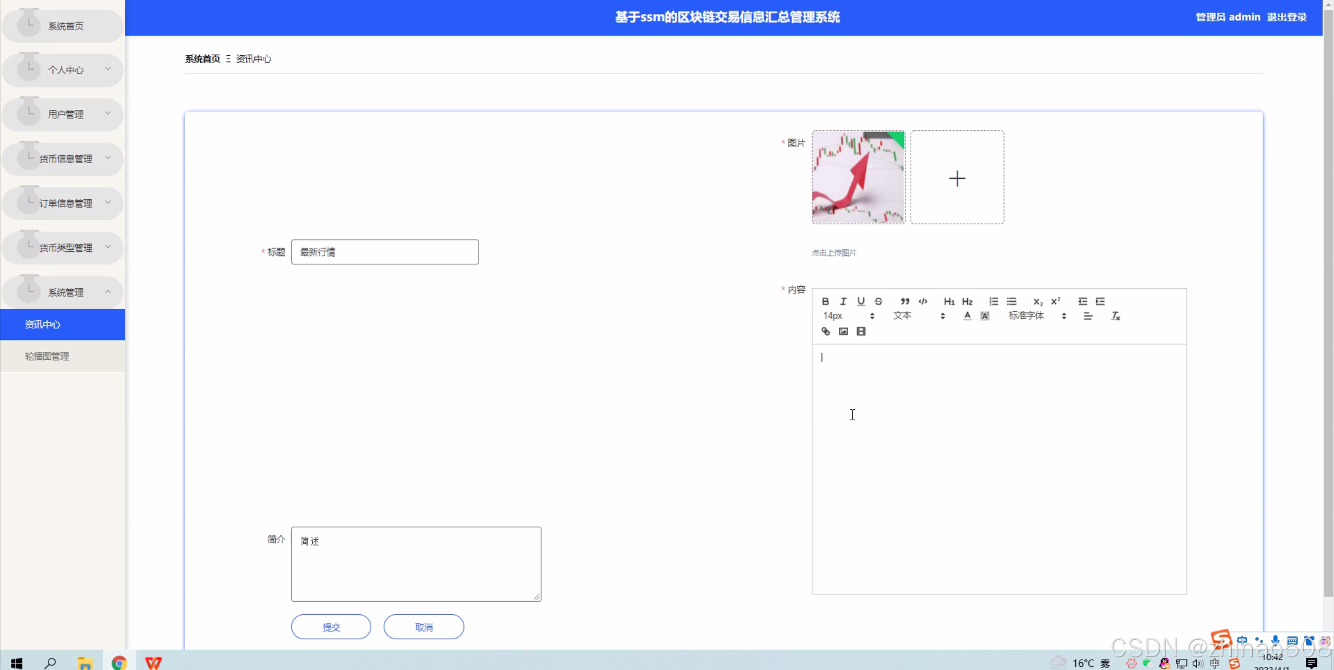Insert a blockquote in the editor
Screen dimensions: 1334x670
pyautogui.click(x=905, y=301)
